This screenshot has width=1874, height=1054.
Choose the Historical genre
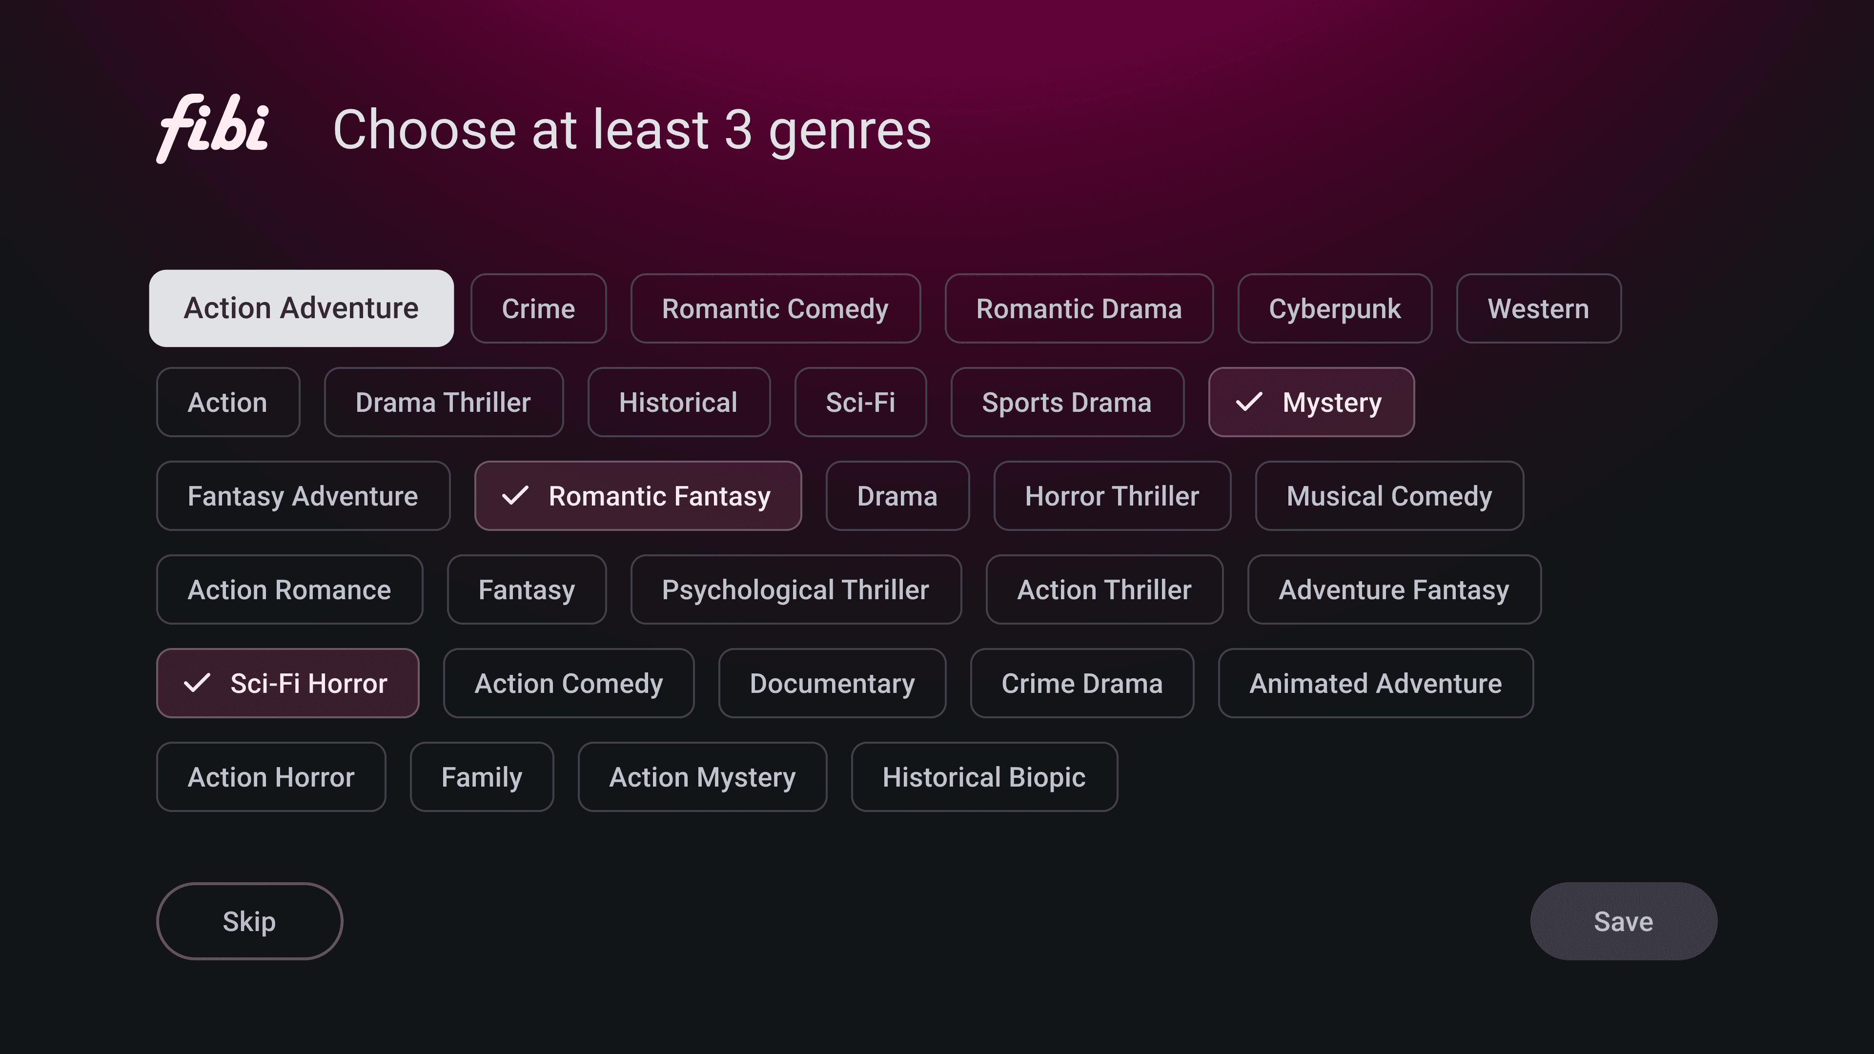point(679,402)
